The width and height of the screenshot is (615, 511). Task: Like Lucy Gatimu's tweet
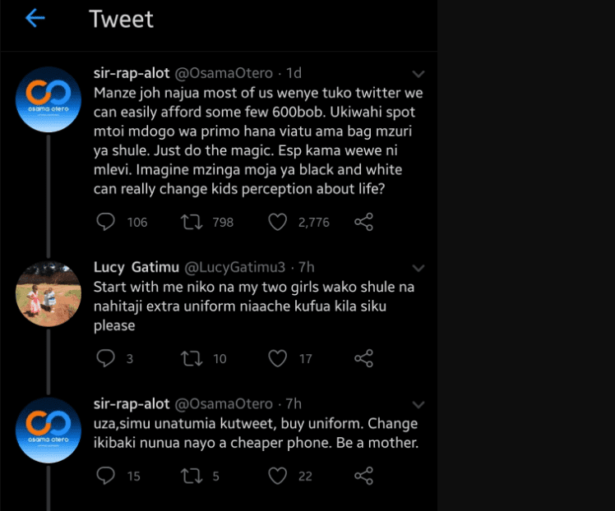[278, 358]
